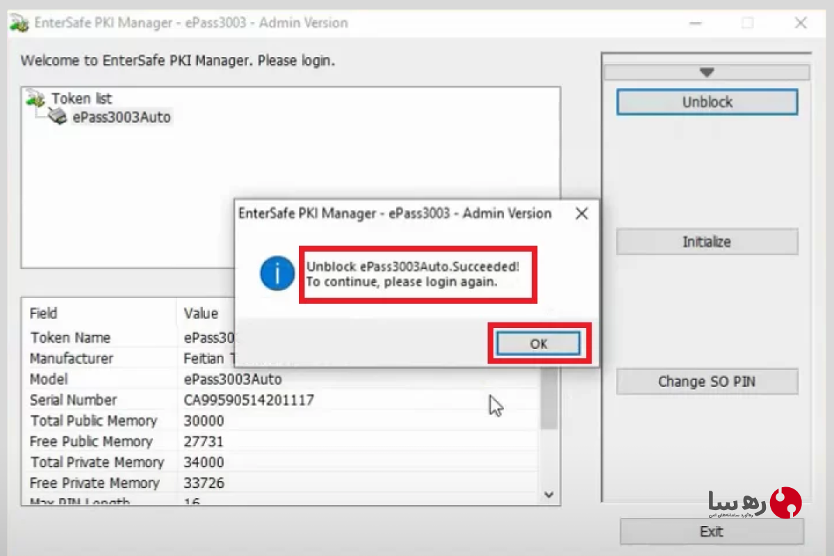
Task: Select ePass3003Auto in the token tree
Action: pyautogui.click(x=122, y=117)
